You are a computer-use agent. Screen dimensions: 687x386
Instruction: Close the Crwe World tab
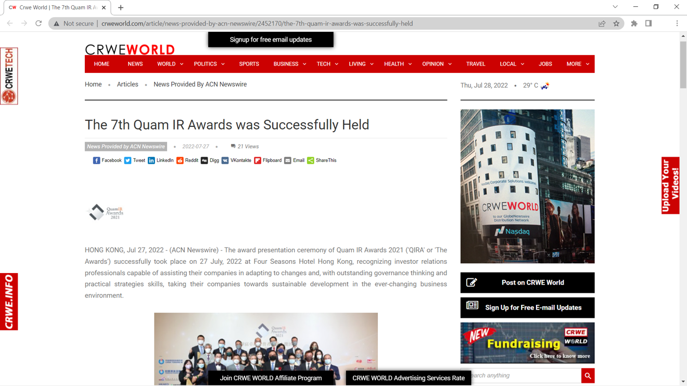[x=104, y=8]
